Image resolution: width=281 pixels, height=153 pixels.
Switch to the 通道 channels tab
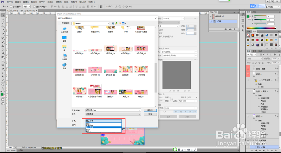coord(254,51)
